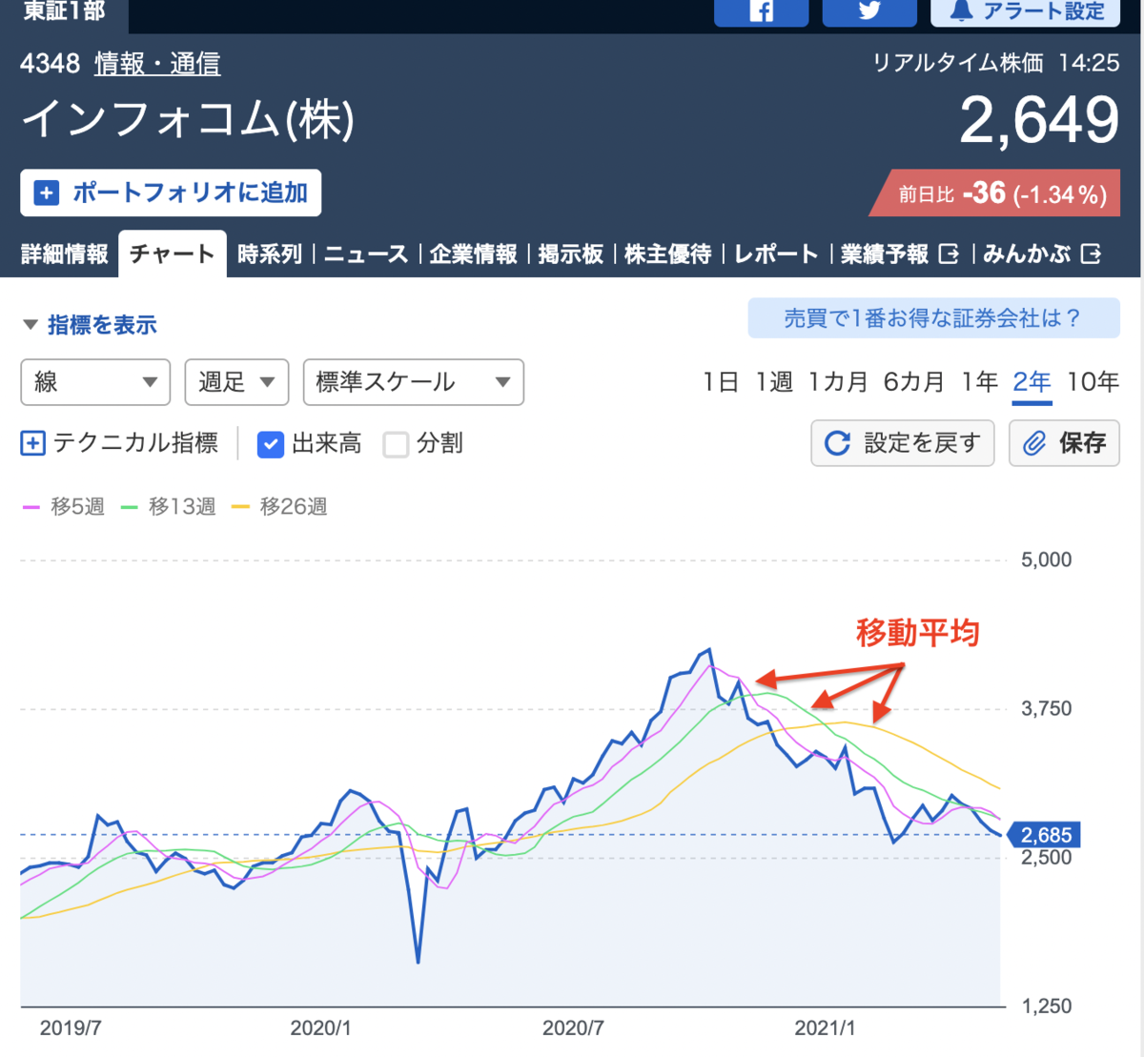Click 保存 save button
1144x1057 pixels.
1064,443
